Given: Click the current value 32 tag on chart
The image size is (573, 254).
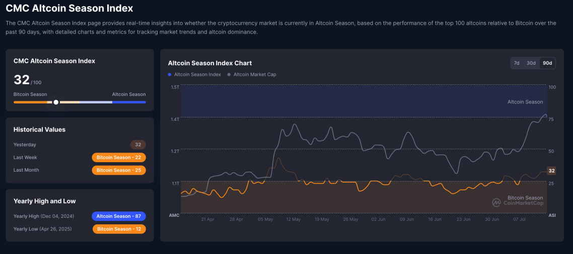Looking at the screenshot, I should tap(551, 171).
